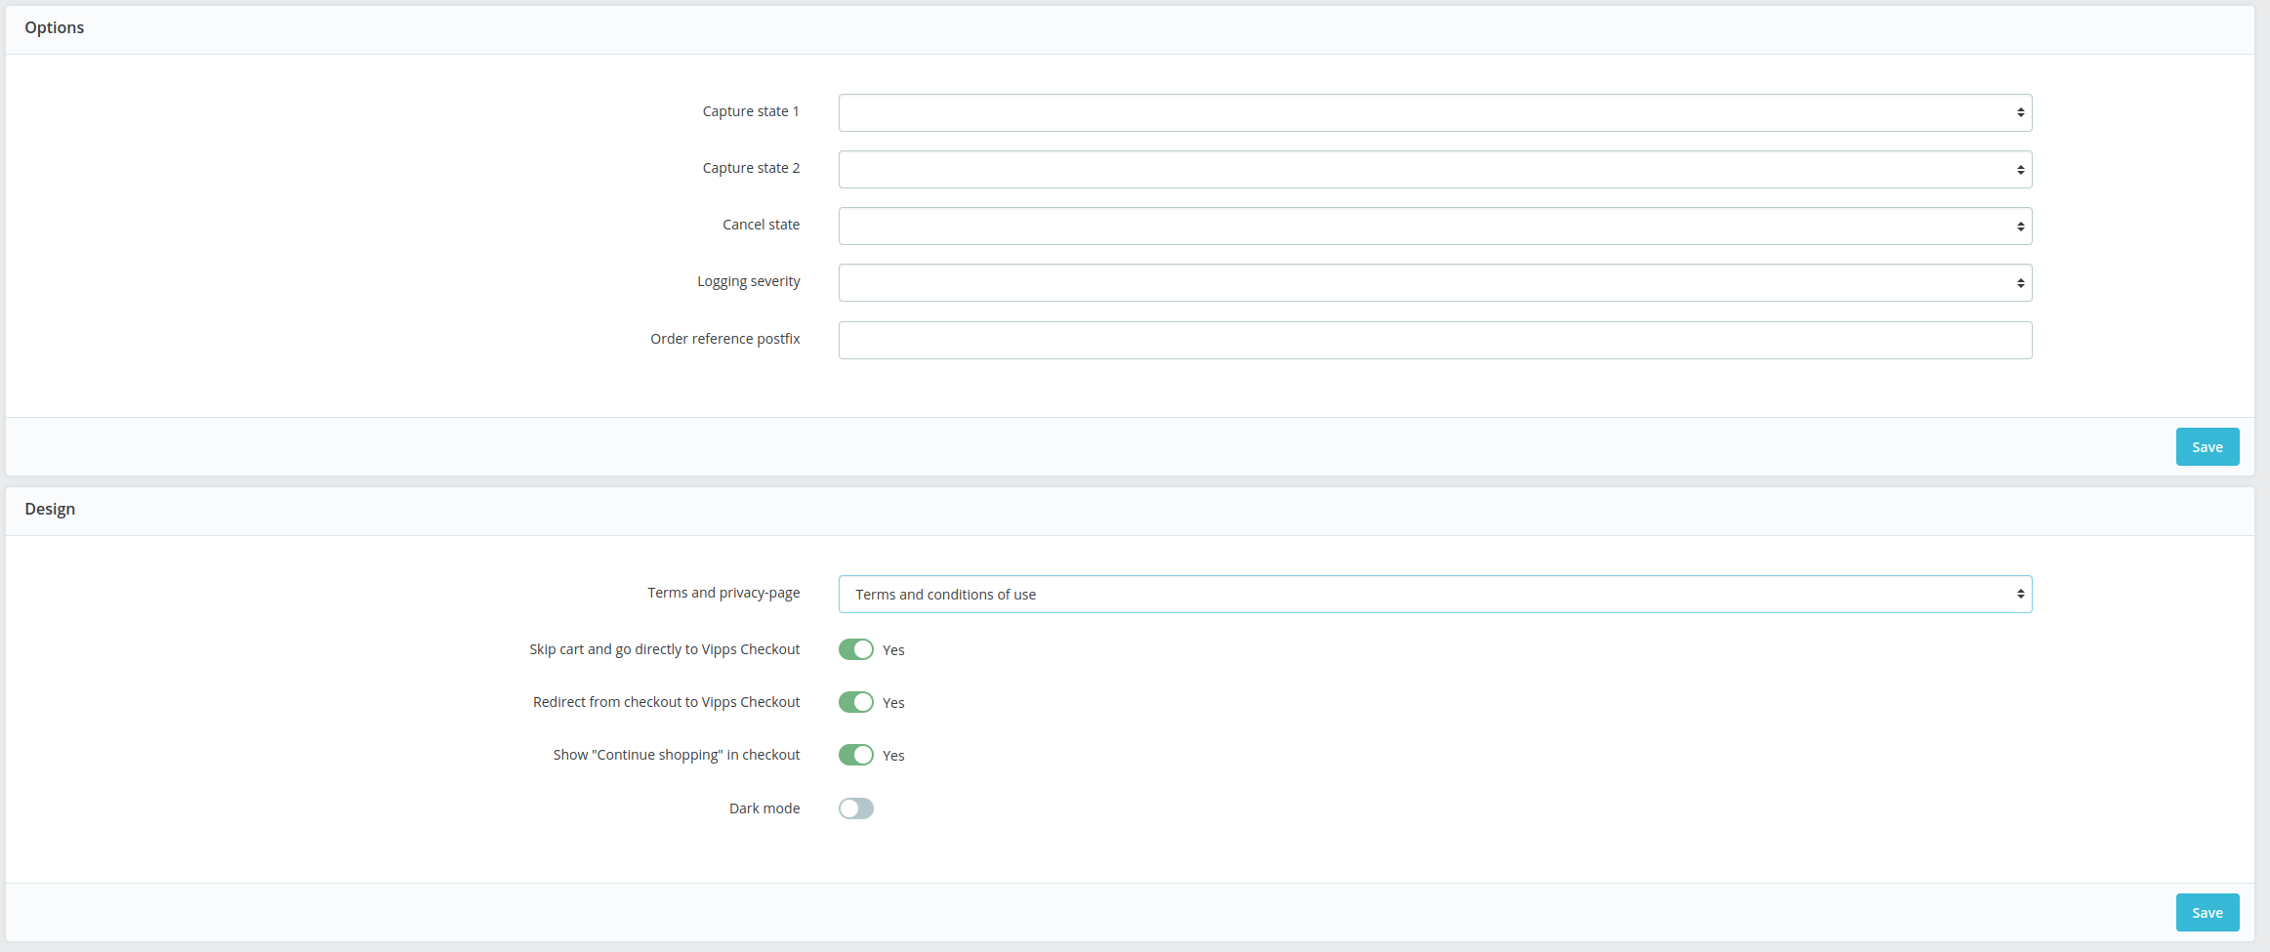
Task: Open the Capture state 1 dropdown
Action: [x=1433, y=112]
